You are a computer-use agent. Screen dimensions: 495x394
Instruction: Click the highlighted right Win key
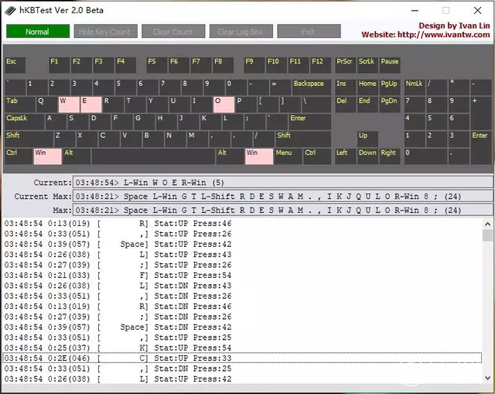(x=259, y=156)
